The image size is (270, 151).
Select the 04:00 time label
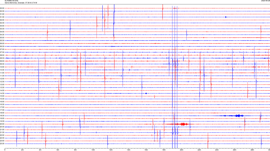(x=2, y=32)
